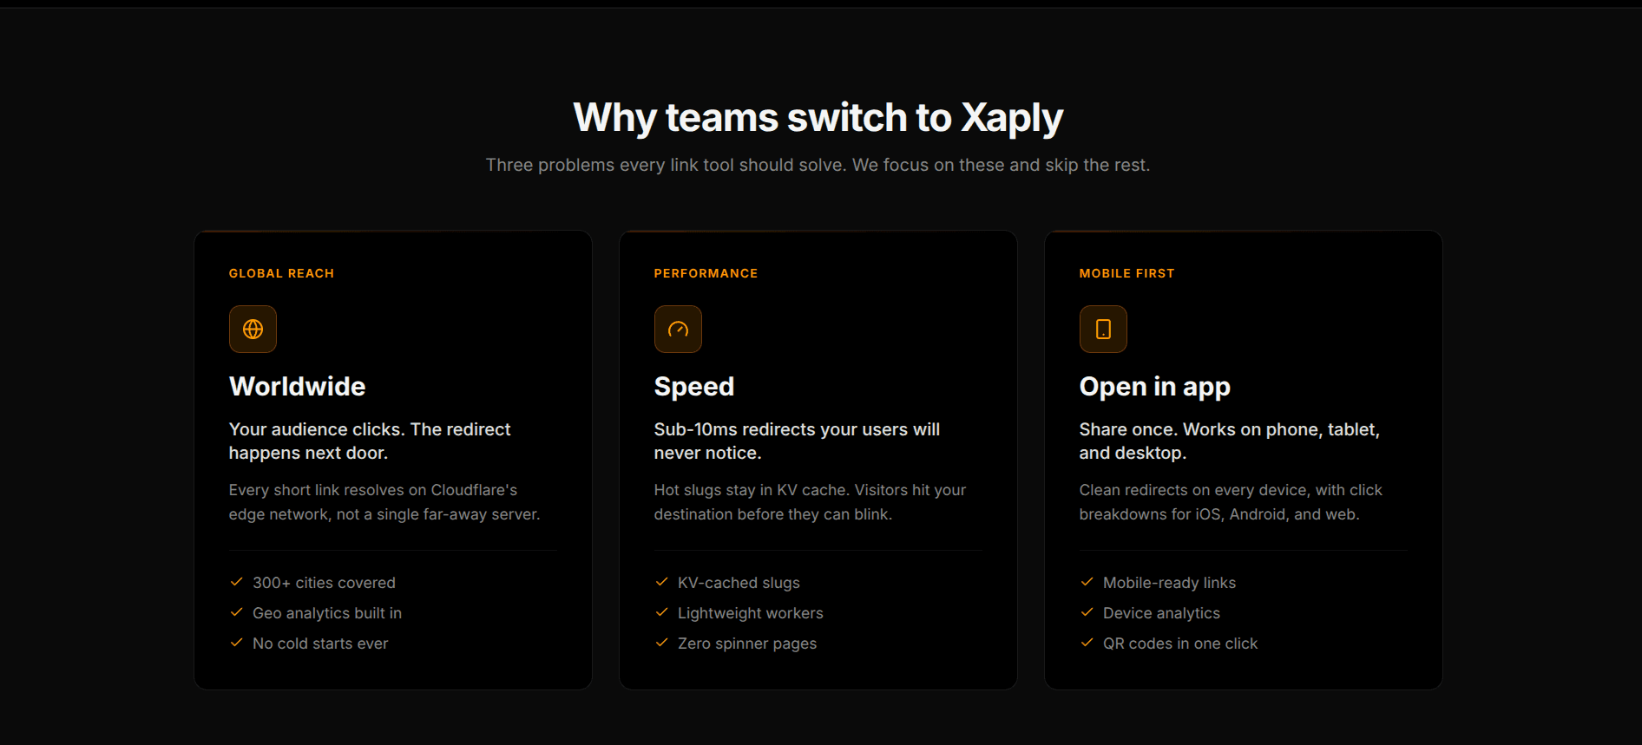This screenshot has height=745, width=1642.
Task: Click the checkmark beside Mobile-ready links
Action: 1087,582
